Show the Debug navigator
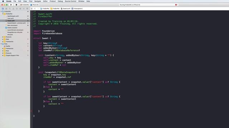229x128 pixels. [x=20, y=9]
